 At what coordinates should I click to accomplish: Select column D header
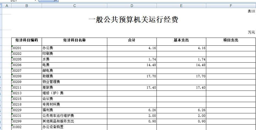click(132, 6)
